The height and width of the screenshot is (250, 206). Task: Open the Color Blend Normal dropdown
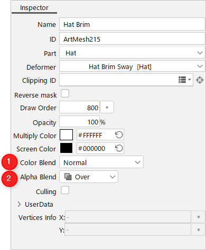[101, 162]
